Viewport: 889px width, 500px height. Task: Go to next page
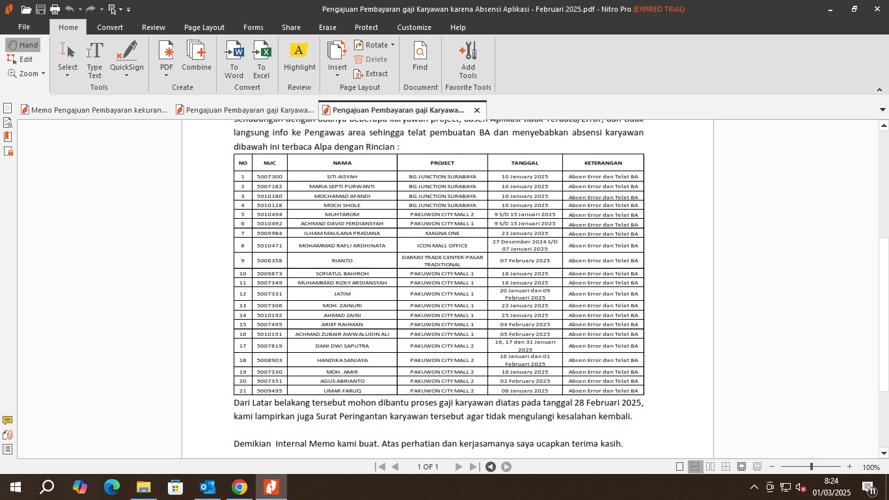459,467
